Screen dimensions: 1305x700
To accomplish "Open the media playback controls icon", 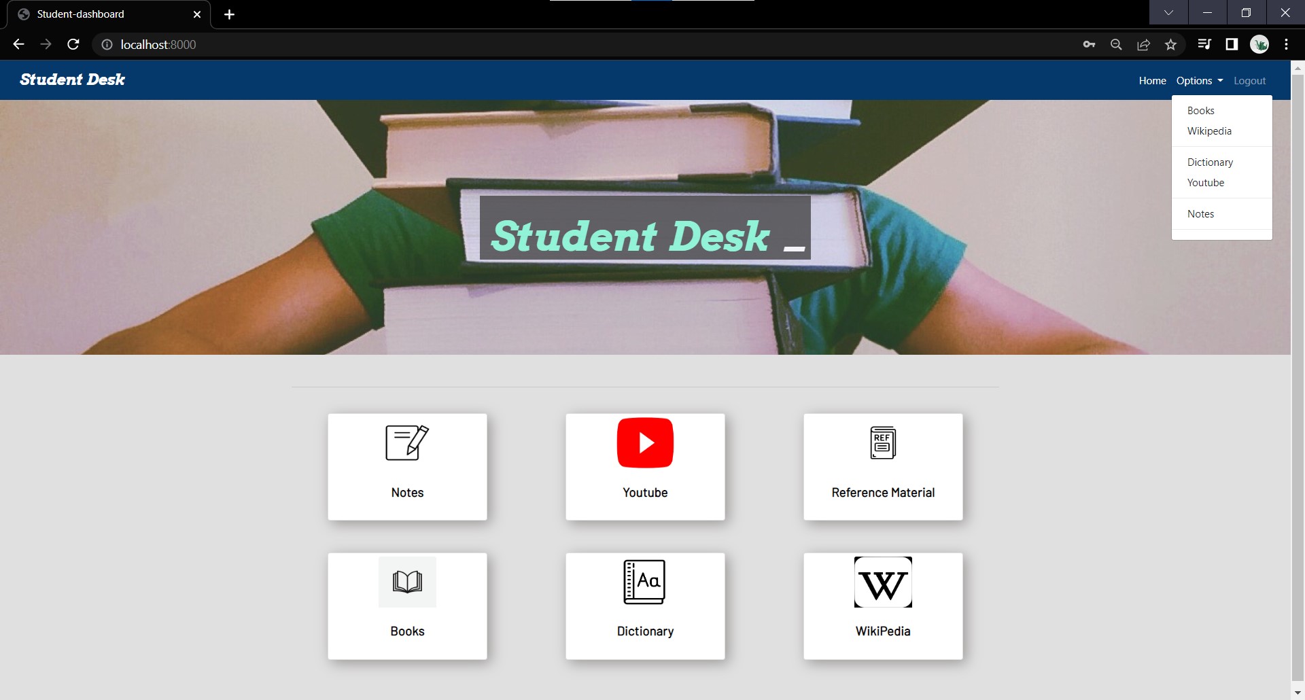I will click(1204, 44).
